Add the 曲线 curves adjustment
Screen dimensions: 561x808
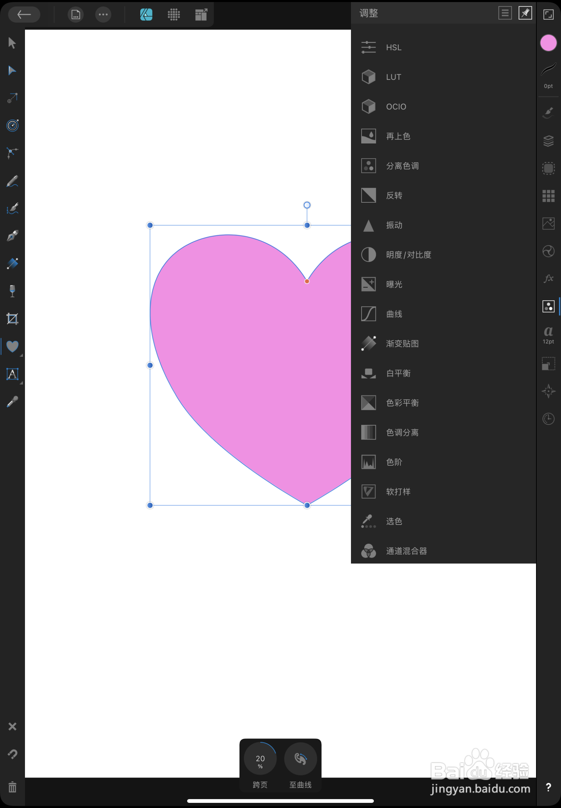[443, 314]
